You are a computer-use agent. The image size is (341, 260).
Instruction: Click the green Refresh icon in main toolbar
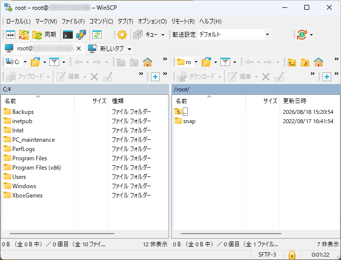point(97,35)
